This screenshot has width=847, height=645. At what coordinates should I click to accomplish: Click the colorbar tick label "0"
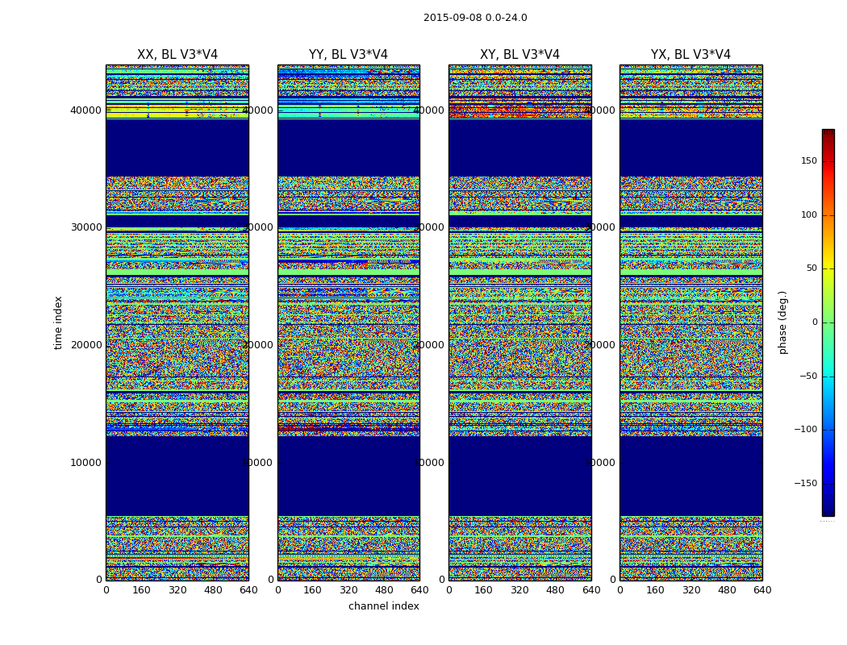point(815,322)
